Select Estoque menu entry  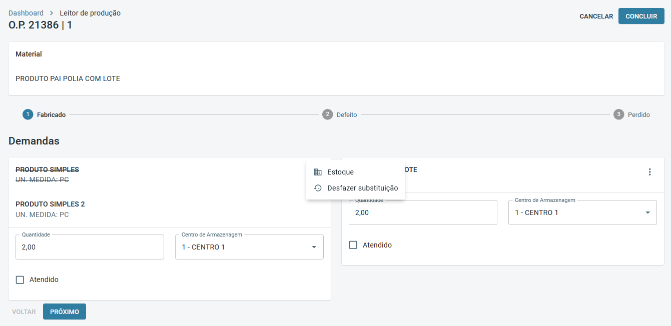pyautogui.click(x=340, y=172)
